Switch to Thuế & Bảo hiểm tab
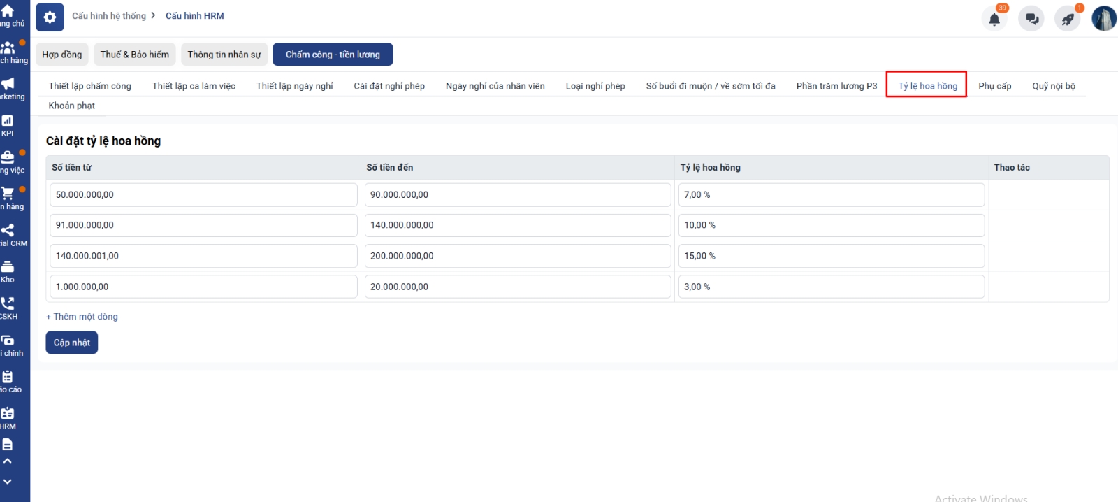This screenshot has height=502, width=1118. (135, 55)
